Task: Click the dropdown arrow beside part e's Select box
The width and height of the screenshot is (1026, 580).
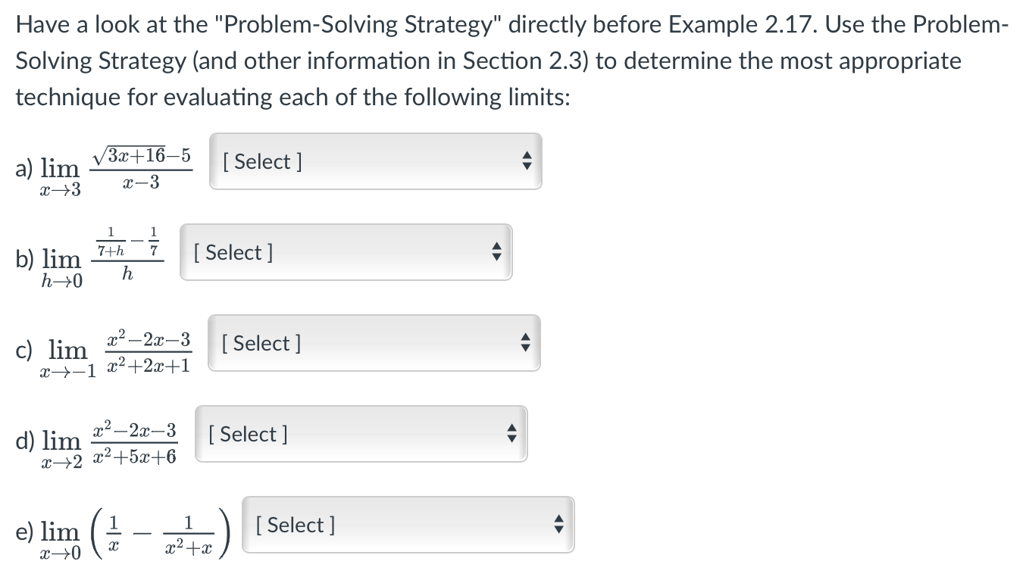Action: pos(558,524)
